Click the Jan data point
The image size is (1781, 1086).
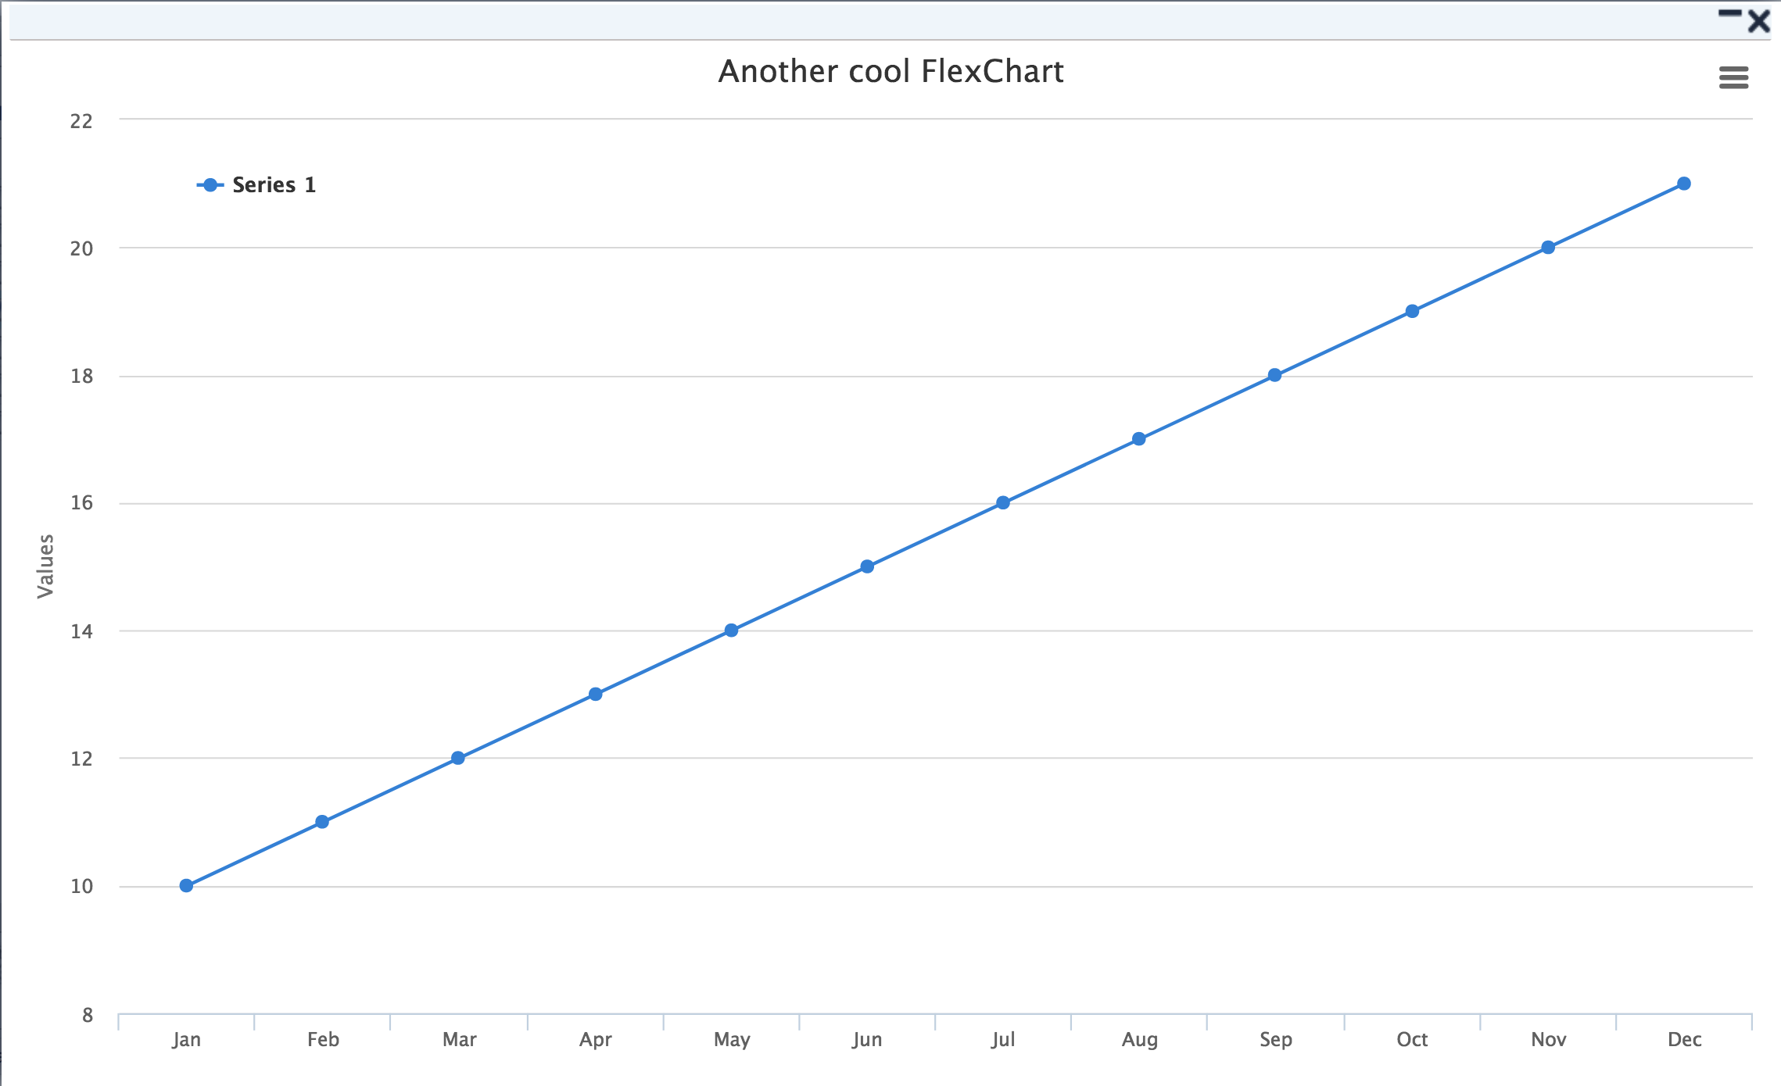pos(186,885)
